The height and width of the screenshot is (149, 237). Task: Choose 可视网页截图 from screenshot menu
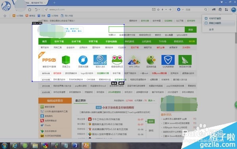[219, 18]
